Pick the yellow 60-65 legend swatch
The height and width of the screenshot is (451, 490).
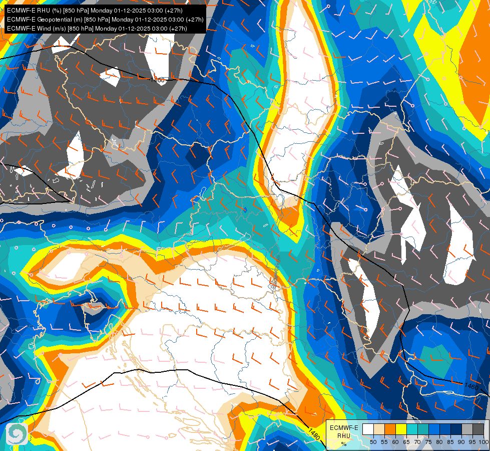(401, 429)
